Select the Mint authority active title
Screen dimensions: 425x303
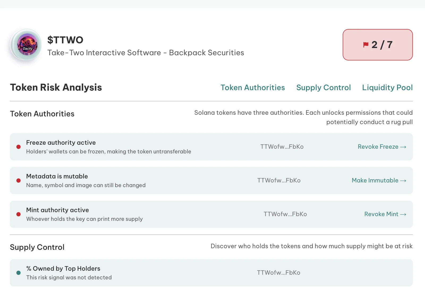(x=58, y=210)
